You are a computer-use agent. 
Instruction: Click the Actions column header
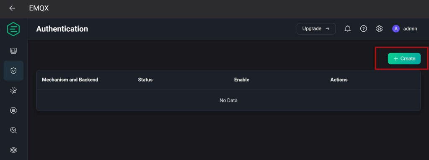(339, 80)
